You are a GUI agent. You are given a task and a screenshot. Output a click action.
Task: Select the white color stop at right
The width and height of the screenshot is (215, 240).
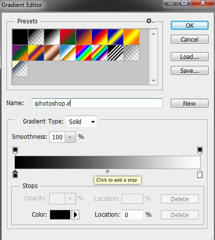[x=200, y=174]
